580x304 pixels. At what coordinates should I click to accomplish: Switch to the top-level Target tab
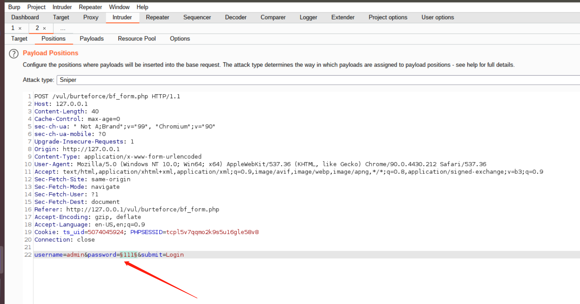click(x=61, y=17)
